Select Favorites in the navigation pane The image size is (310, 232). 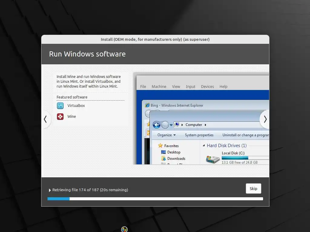(x=171, y=146)
